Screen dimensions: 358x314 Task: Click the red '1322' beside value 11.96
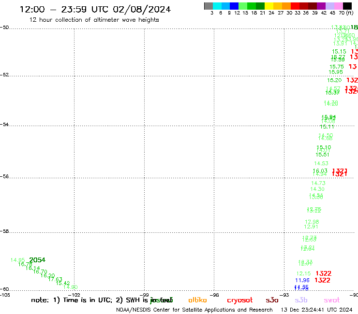pyautogui.click(x=322, y=280)
